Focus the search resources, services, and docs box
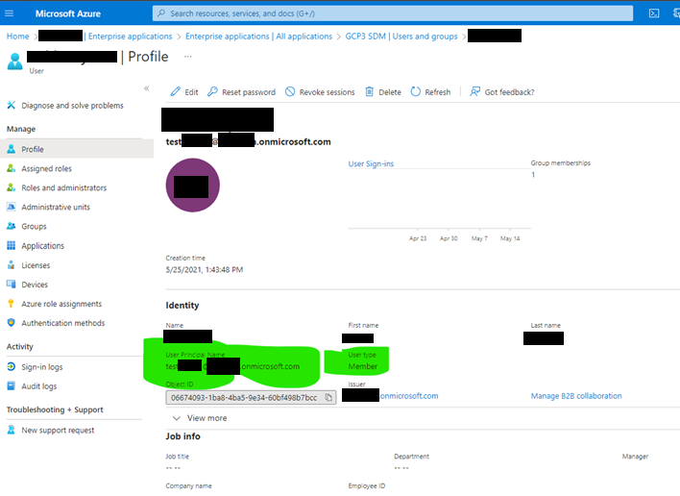Viewport: 680px width, 496px height. tap(393, 13)
